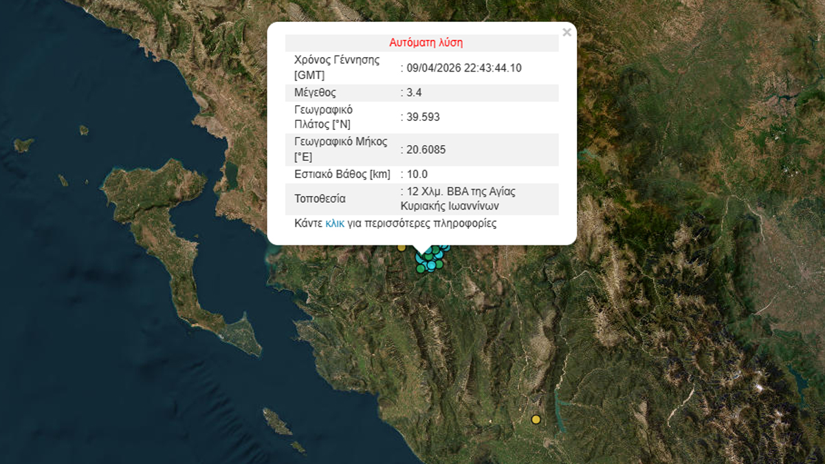The image size is (825, 464).
Task: Select the lowest-left green marker in the cluster
Action: tap(421, 269)
